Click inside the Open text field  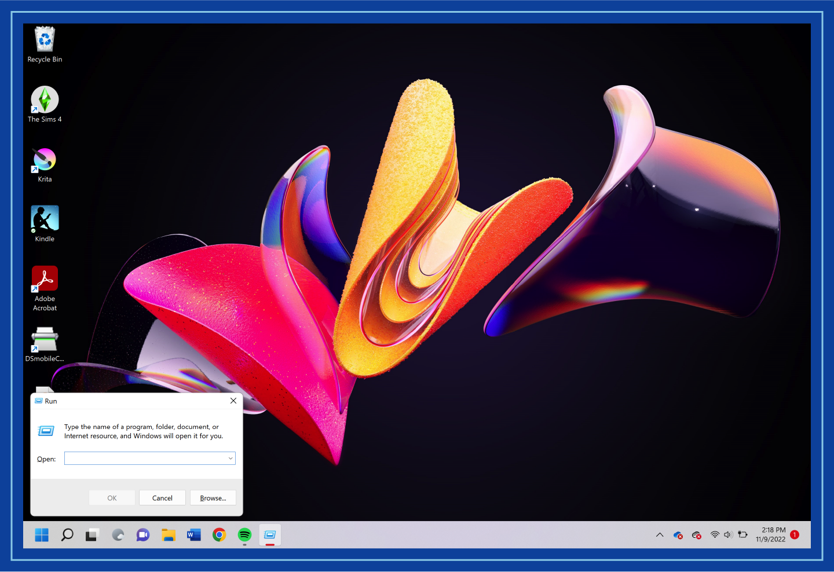[145, 458]
